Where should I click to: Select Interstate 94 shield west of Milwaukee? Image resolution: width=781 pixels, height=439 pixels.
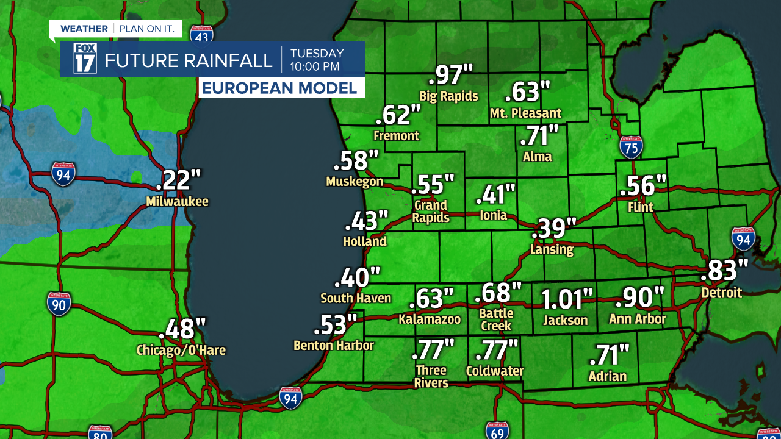coord(63,174)
